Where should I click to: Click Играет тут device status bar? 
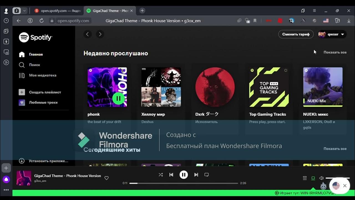184,193
